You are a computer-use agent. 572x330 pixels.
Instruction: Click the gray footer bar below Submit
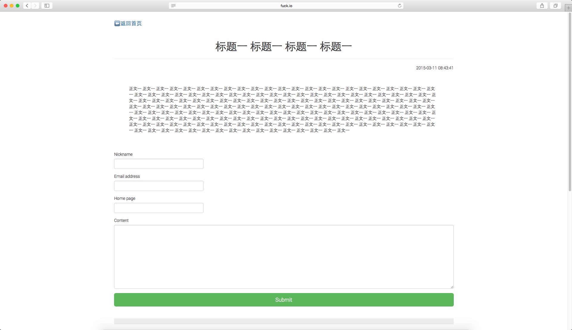point(283,321)
